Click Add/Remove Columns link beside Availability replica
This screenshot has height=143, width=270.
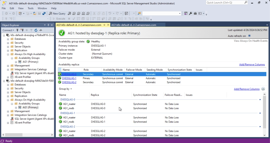[252, 65]
